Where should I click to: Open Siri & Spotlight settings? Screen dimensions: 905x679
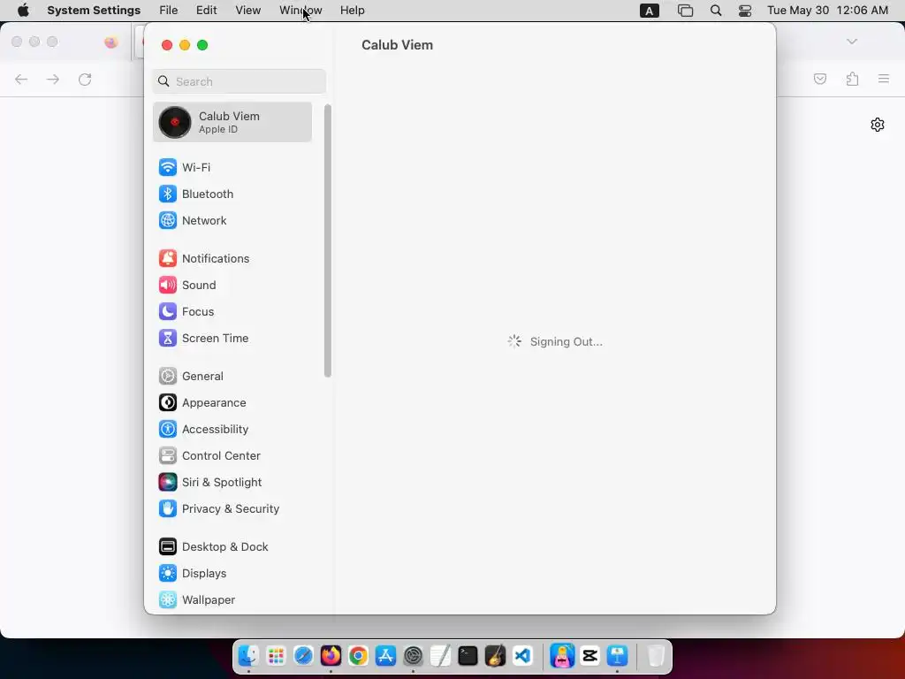[x=232, y=483]
